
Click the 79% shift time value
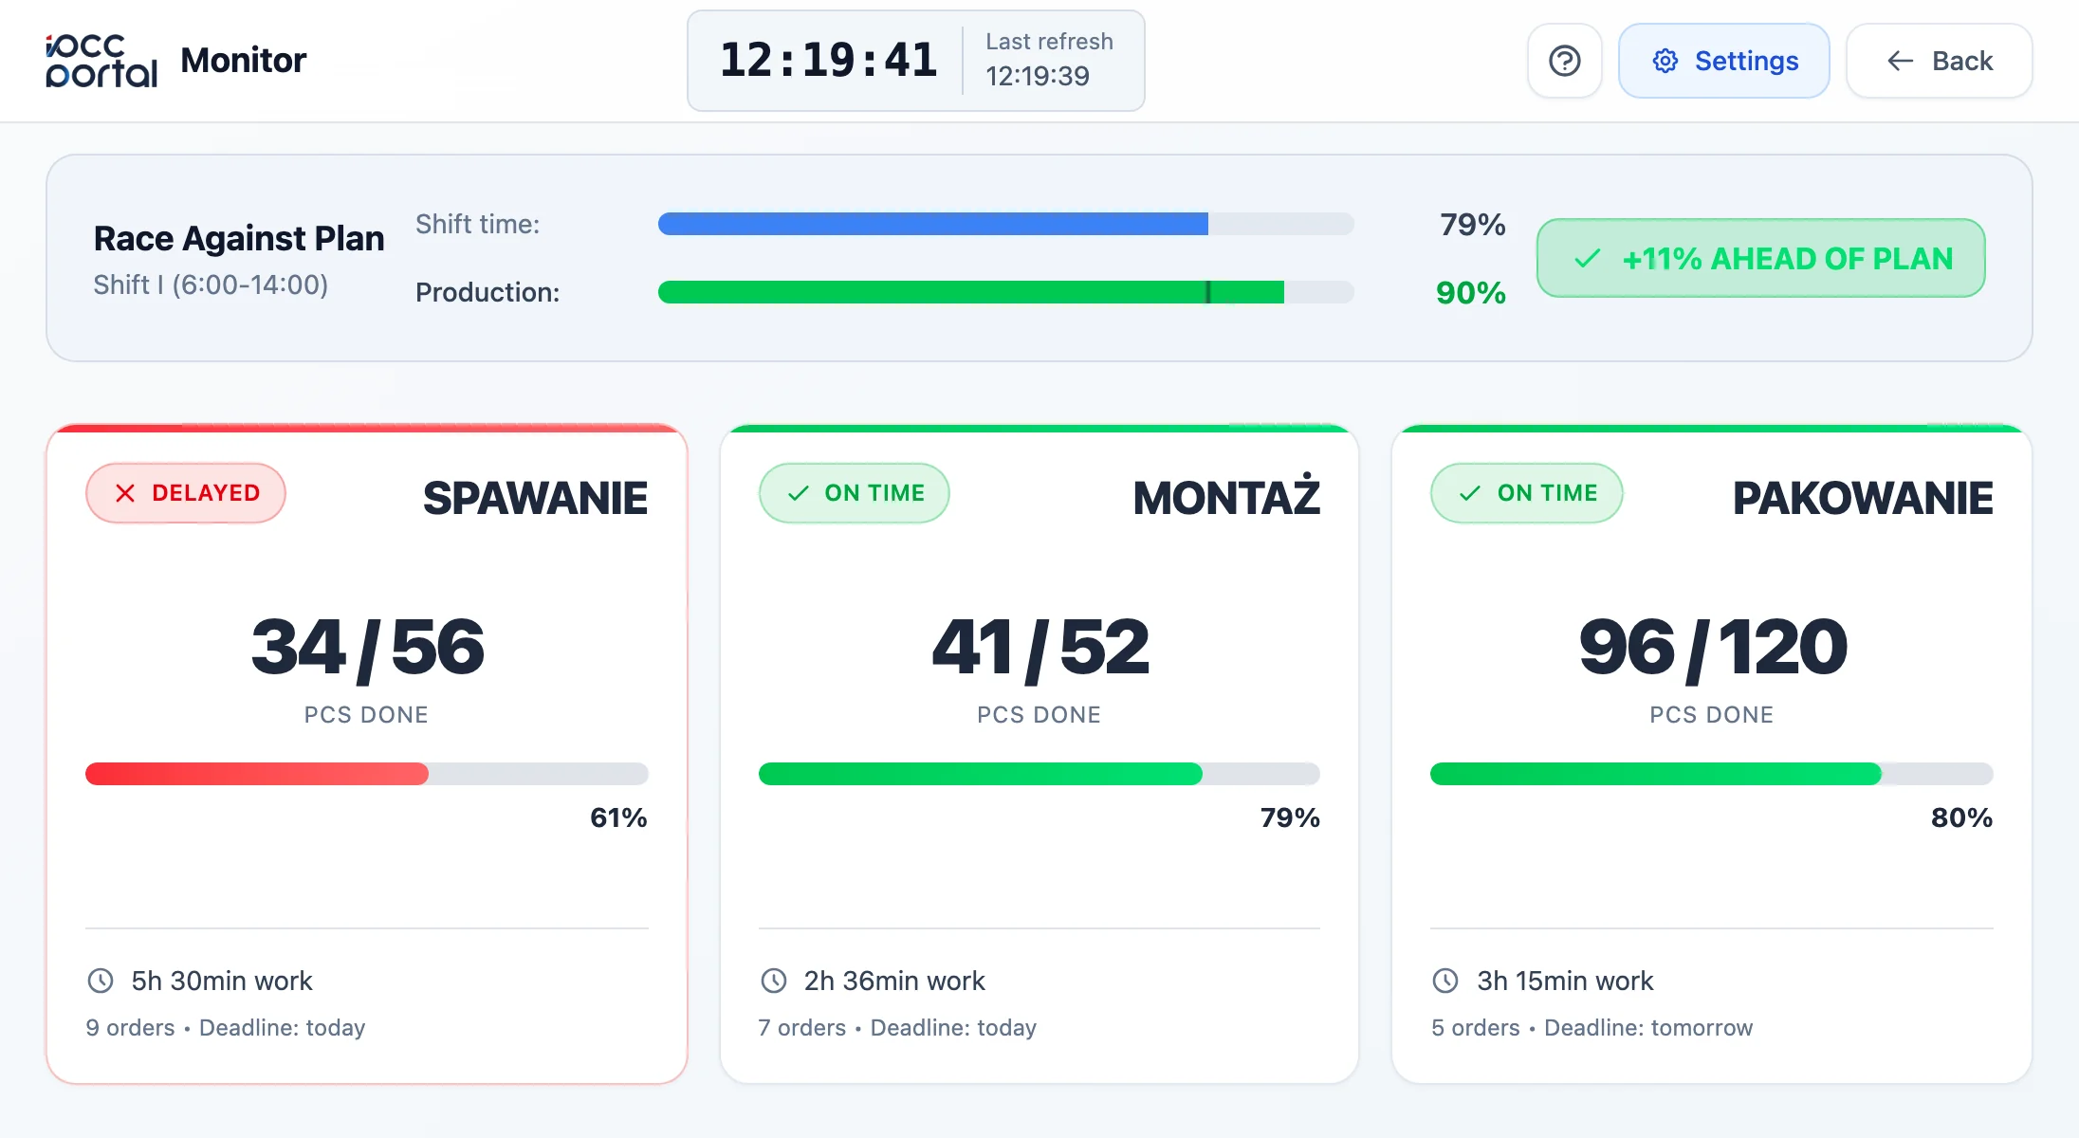click(1472, 224)
